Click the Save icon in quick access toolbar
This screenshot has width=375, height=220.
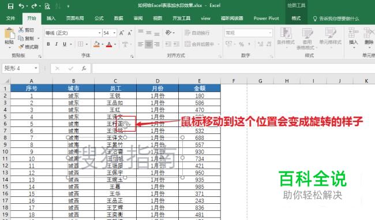coord(10,6)
